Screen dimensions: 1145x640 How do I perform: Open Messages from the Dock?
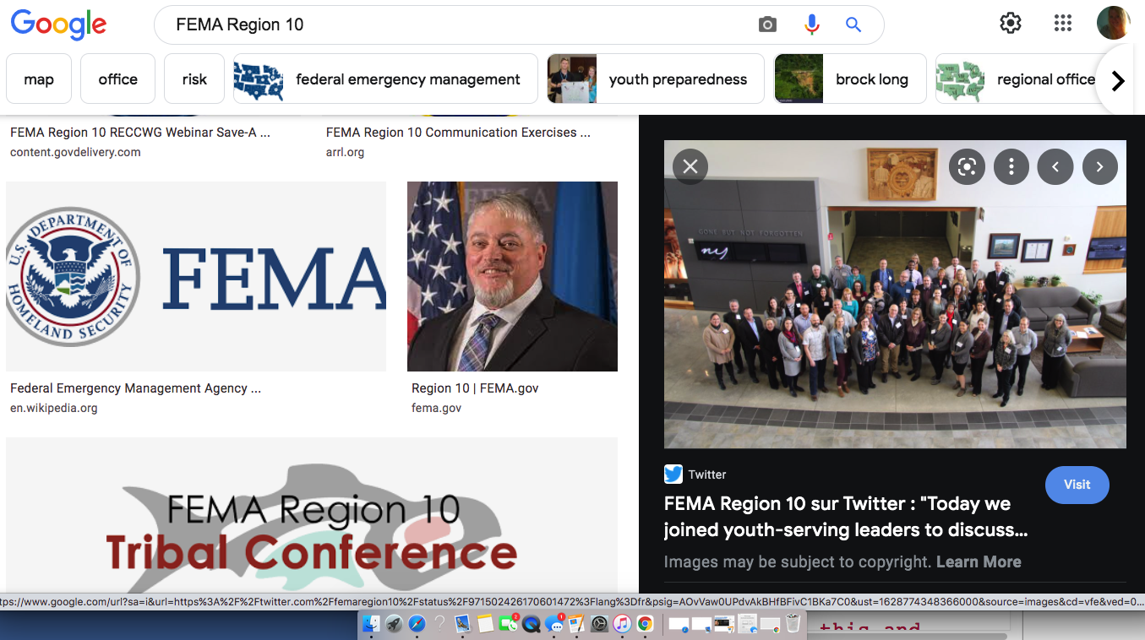click(554, 624)
